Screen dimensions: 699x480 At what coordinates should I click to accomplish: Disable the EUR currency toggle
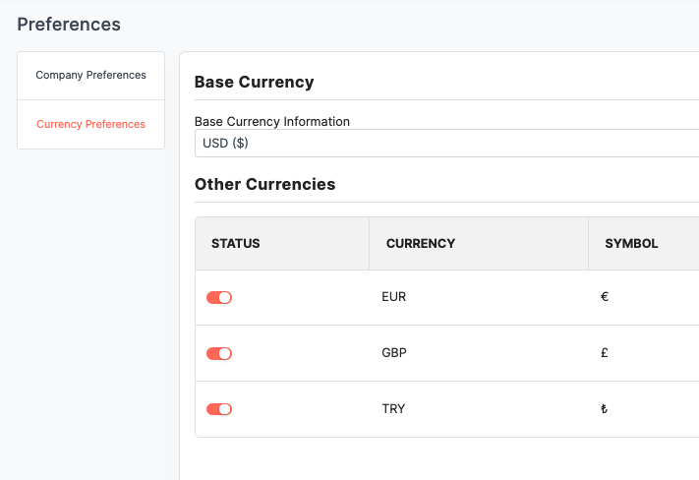click(219, 298)
